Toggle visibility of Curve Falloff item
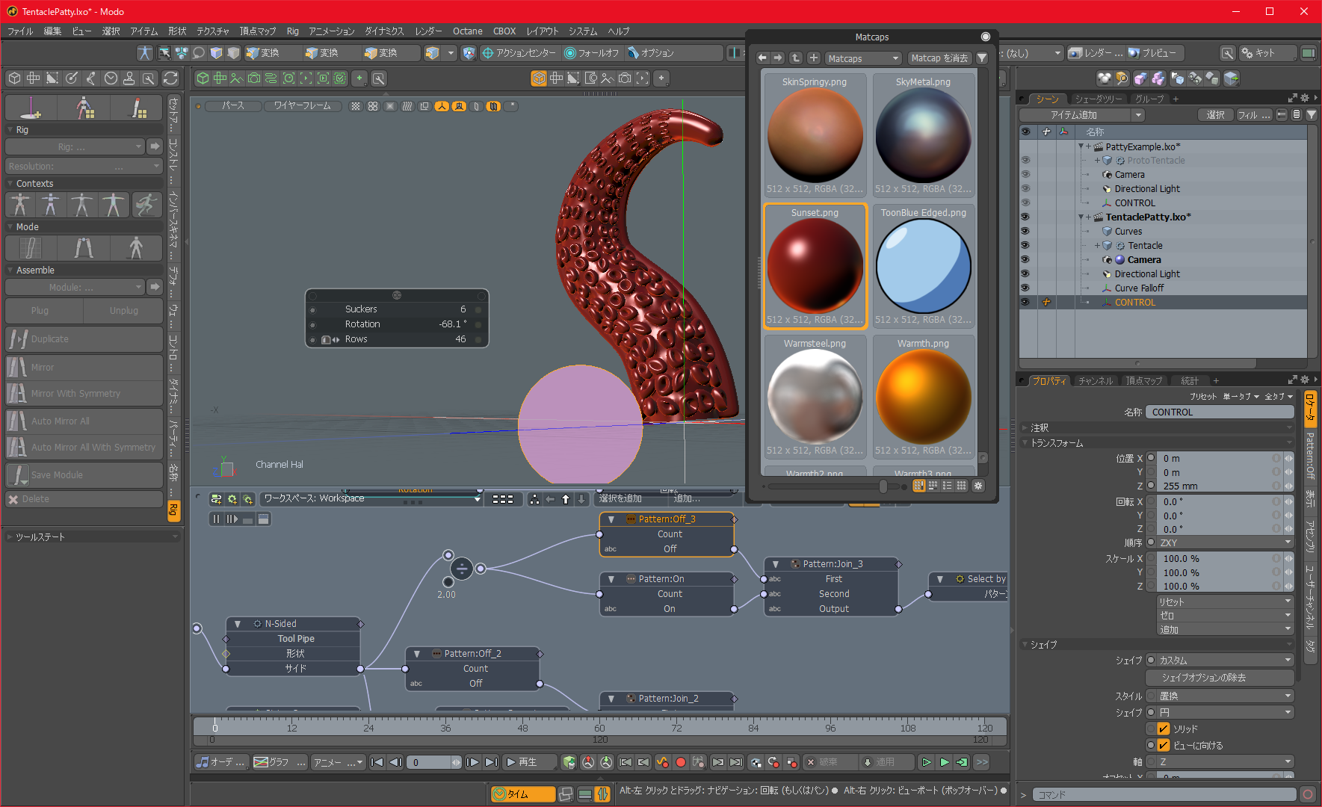Image resolution: width=1322 pixels, height=807 pixels. (1025, 288)
